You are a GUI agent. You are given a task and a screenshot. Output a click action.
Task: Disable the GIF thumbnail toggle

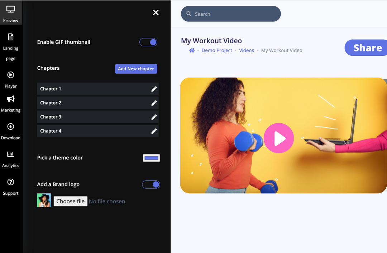click(x=148, y=42)
